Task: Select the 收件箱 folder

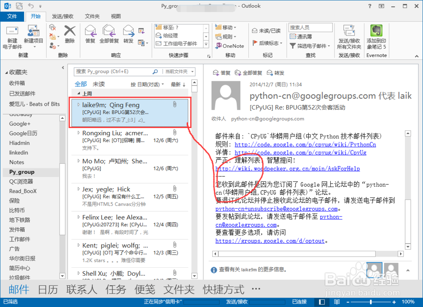Action: [x=17, y=83]
